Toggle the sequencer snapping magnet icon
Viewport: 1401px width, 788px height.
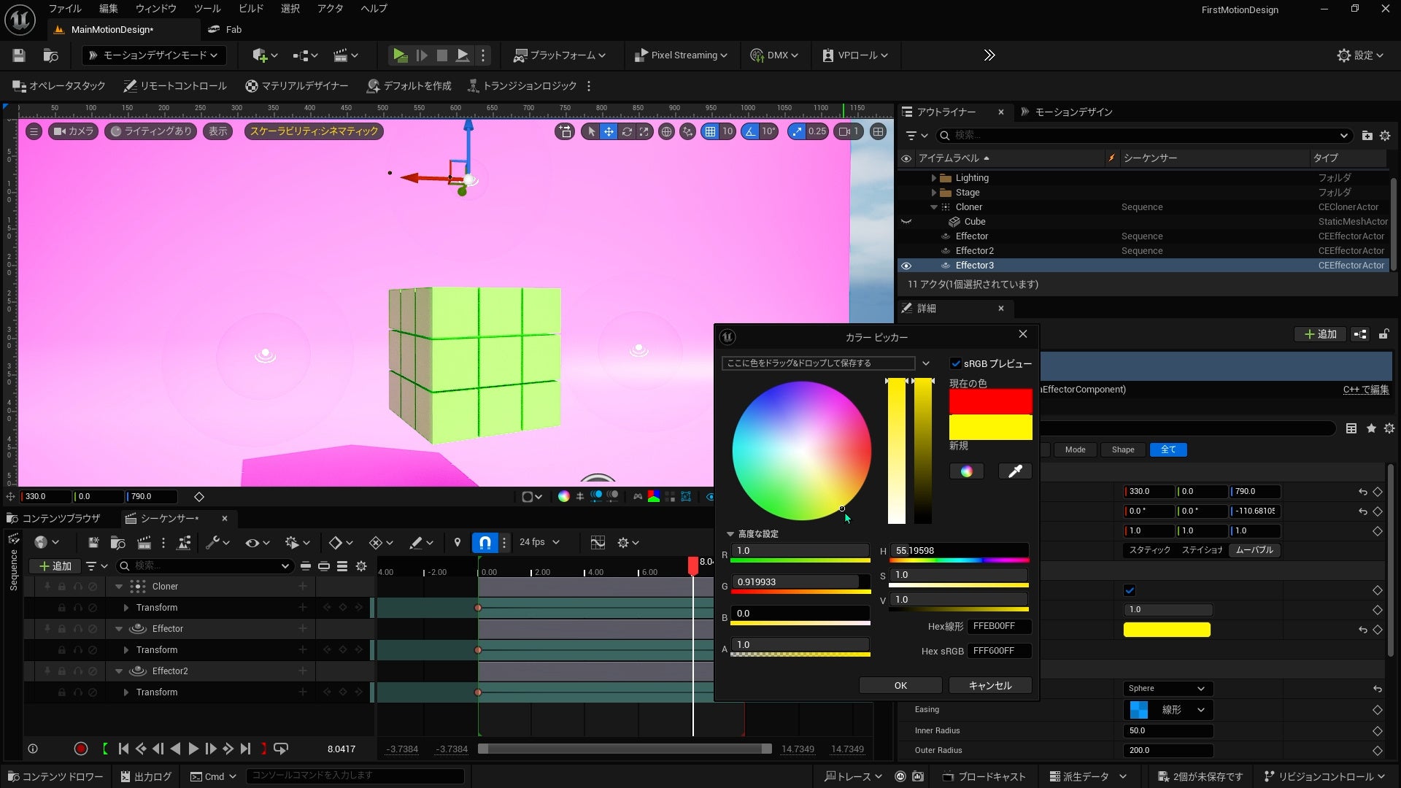coord(485,542)
